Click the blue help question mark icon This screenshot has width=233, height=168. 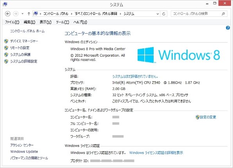tap(228, 28)
